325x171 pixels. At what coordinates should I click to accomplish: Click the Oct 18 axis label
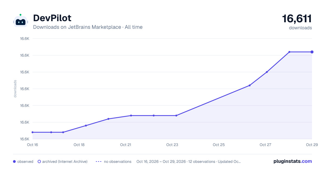(79, 145)
